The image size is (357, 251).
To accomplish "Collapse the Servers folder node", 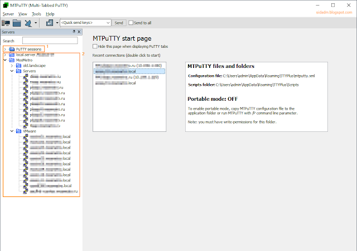I will coord(12,71).
